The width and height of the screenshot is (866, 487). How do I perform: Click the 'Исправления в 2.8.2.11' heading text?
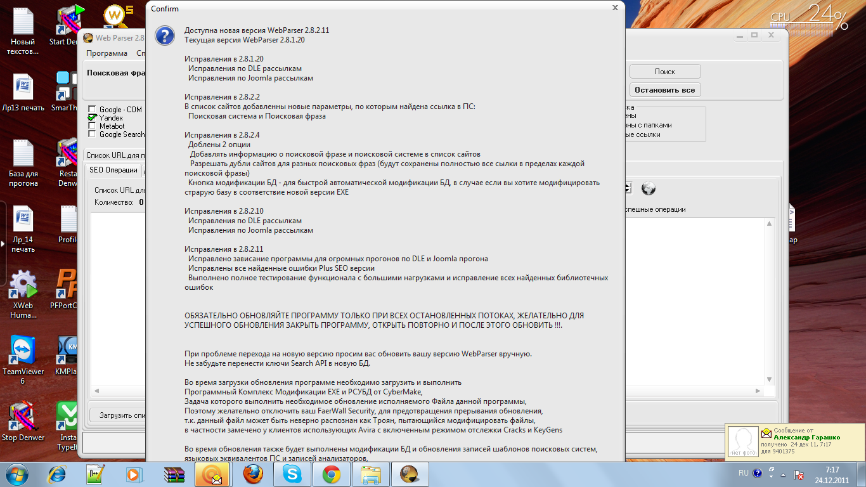[x=224, y=249]
